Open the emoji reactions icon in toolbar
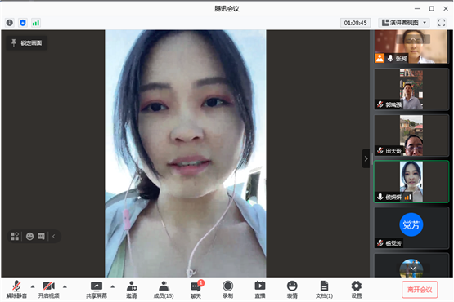Viewport: 454px width, 302px height. (x=292, y=290)
